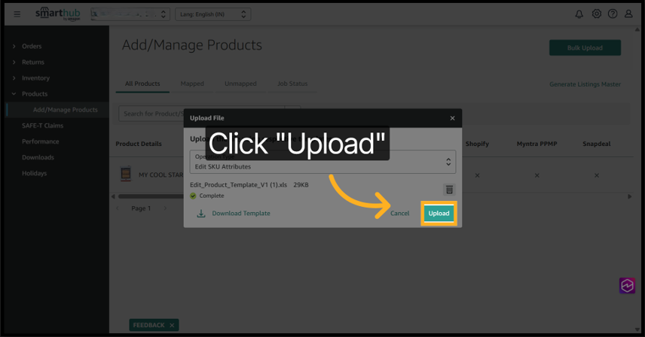Open the help question mark icon
Viewport: 645px width, 337px height.
click(x=613, y=14)
